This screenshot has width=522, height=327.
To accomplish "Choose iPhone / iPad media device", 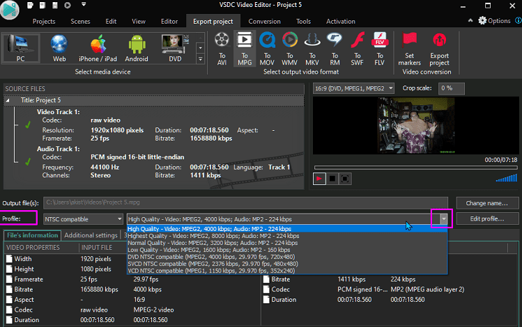I will 98,48.
